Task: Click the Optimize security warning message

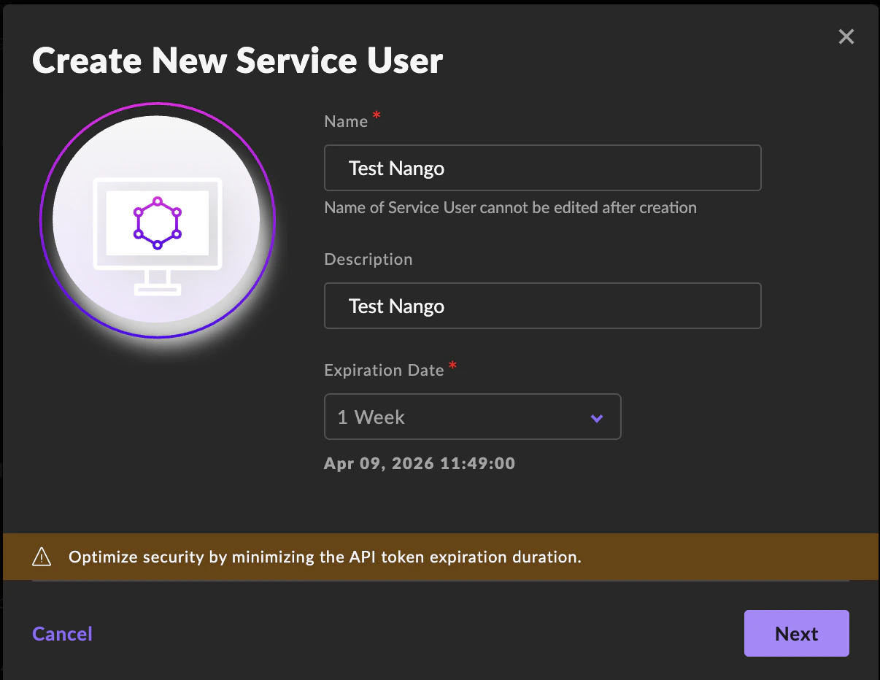Action: (x=325, y=557)
